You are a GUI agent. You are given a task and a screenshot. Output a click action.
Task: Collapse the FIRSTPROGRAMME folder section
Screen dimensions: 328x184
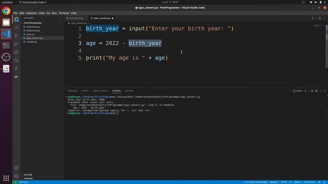(x=32, y=23)
